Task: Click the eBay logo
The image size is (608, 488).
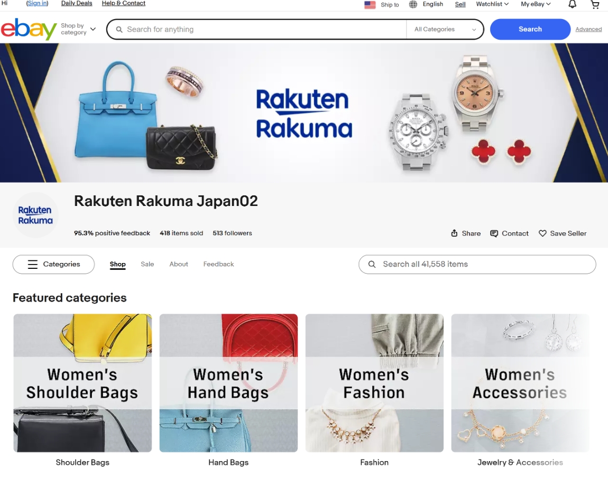Action: (29, 29)
